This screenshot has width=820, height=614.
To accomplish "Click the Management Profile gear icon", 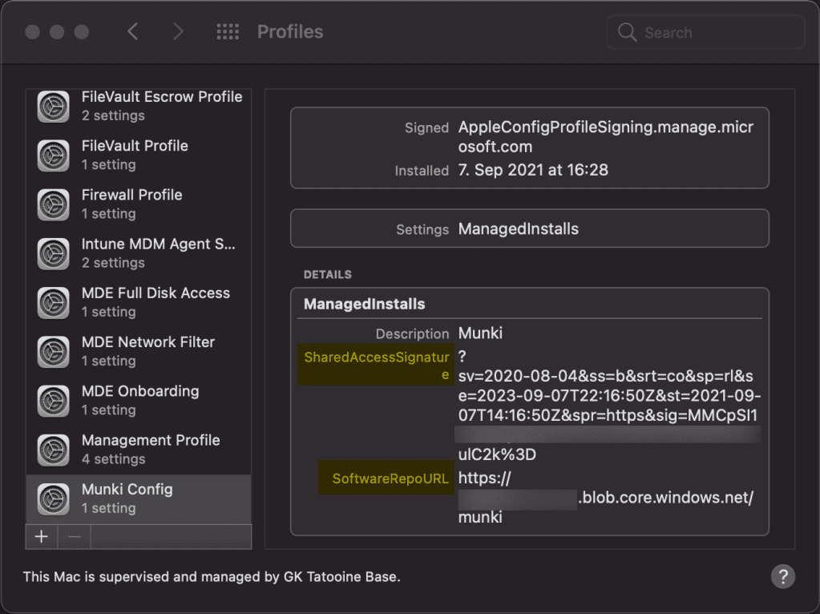I will [54, 450].
